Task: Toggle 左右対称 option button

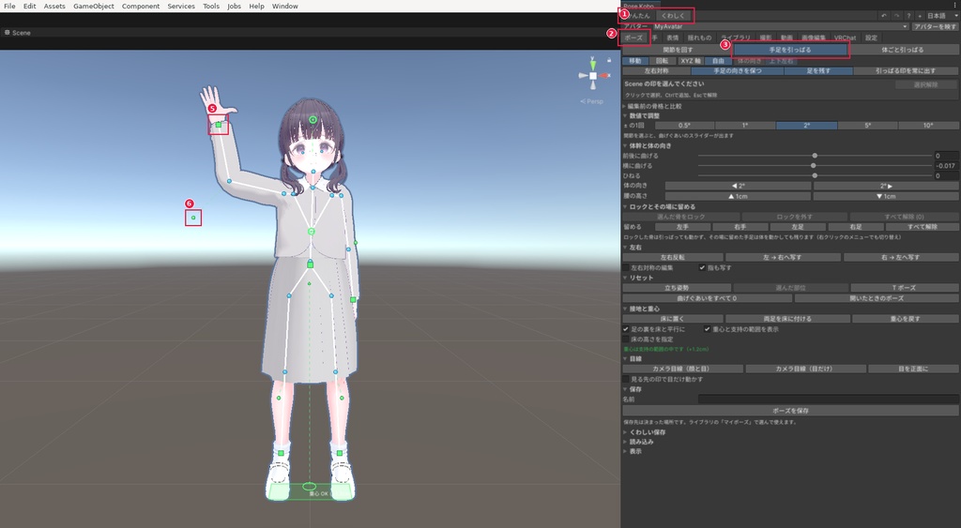Action: tap(656, 71)
